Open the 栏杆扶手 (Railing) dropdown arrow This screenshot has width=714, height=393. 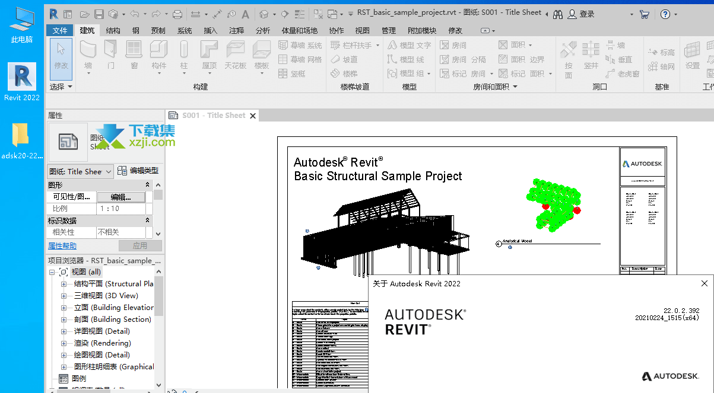click(x=377, y=45)
